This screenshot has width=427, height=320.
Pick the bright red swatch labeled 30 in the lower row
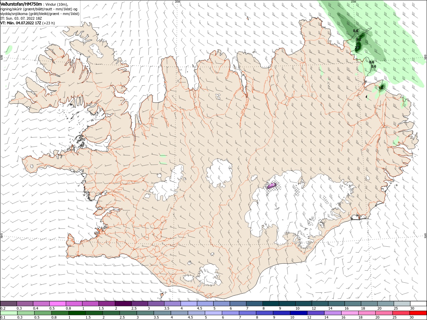point(418,313)
